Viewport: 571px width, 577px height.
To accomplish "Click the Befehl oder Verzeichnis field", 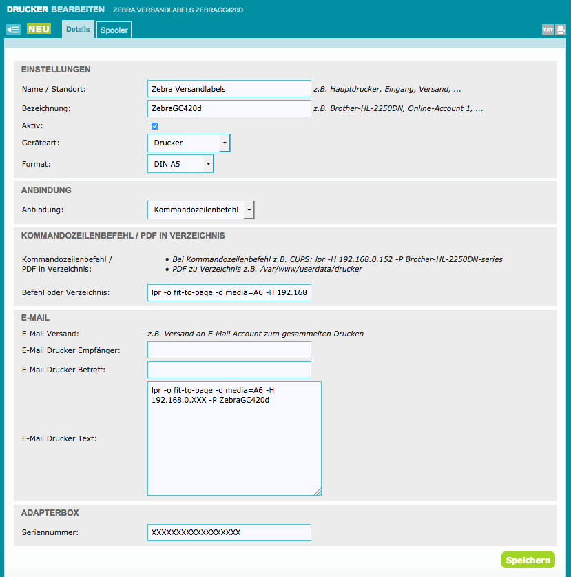I will (x=229, y=293).
